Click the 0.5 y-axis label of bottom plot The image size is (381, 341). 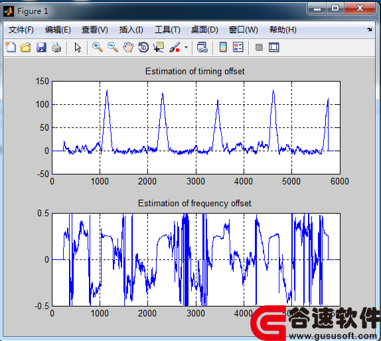pos(43,213)
